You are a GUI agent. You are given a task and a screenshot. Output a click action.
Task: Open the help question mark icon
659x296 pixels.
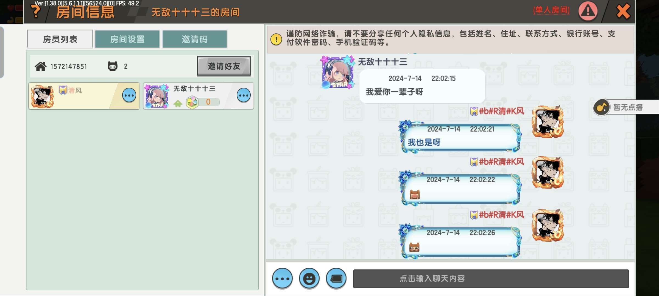click(x=36, y=12)
